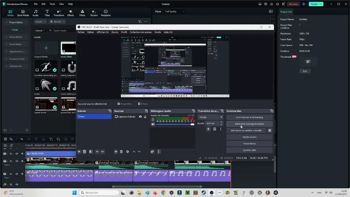Select the crop tool in Filmora timeline toolbar

click(58, 139)
